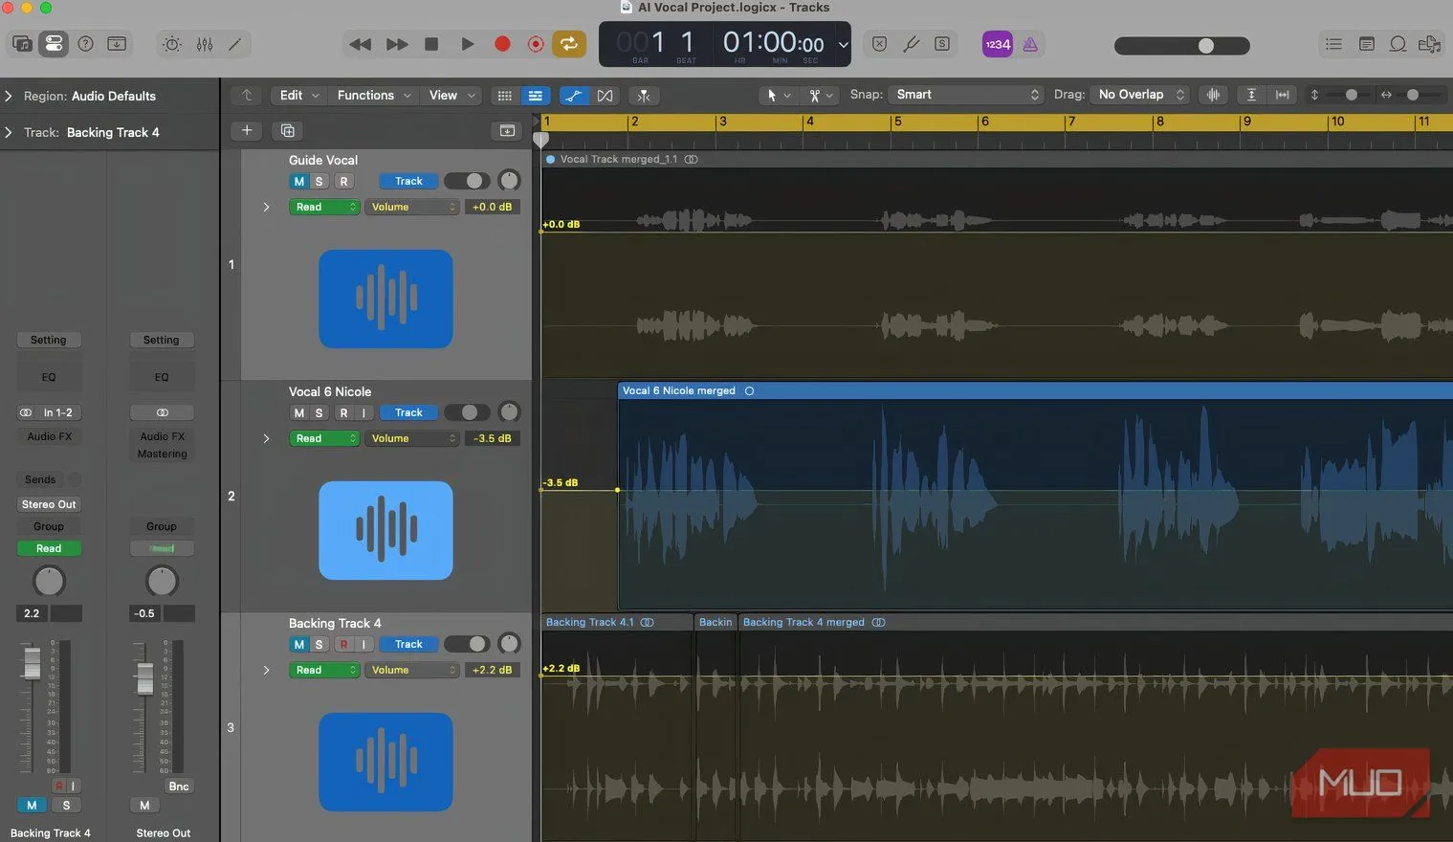The height and width of the screenshot is (842, 1453).
Task: Open the Edit menu
Action: [298, 95]
